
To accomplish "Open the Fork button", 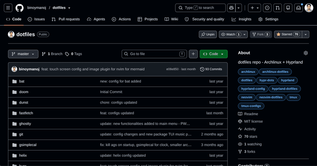I will (261, 34).
